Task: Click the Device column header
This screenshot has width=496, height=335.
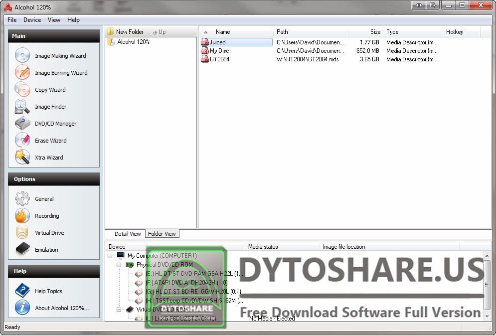Action: click(175, 247)
